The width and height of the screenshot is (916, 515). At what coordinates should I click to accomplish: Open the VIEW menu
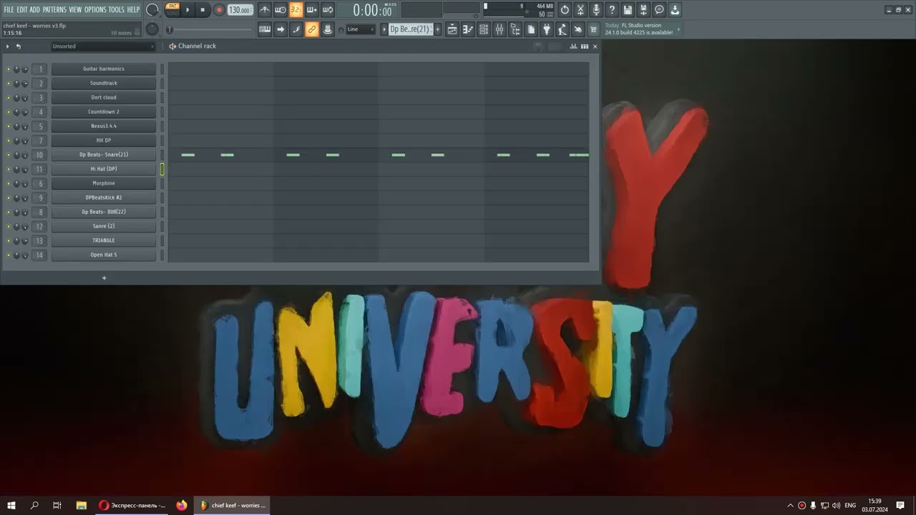tap(75, 9)
